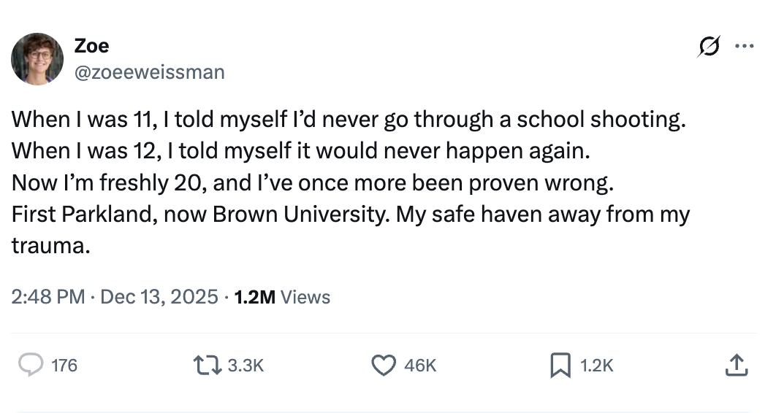Open the @zoeeweissman handle link

(149, 72)
